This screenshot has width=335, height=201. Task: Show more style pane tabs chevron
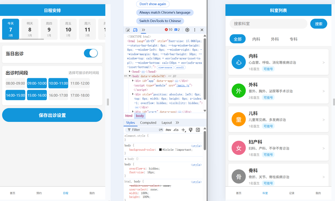pos(177,123)
